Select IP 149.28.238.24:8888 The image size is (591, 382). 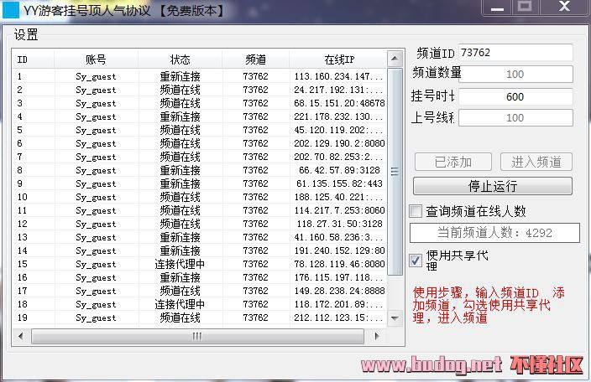(x=339, y=291)
